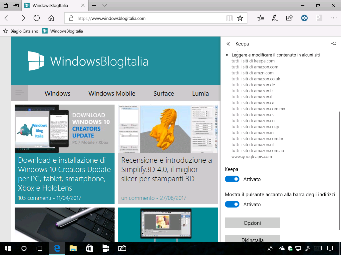This screenshot has width=341, height=255.
Task: Close the WindowsBlogItalia tab
Action: (x=83, y=5)
